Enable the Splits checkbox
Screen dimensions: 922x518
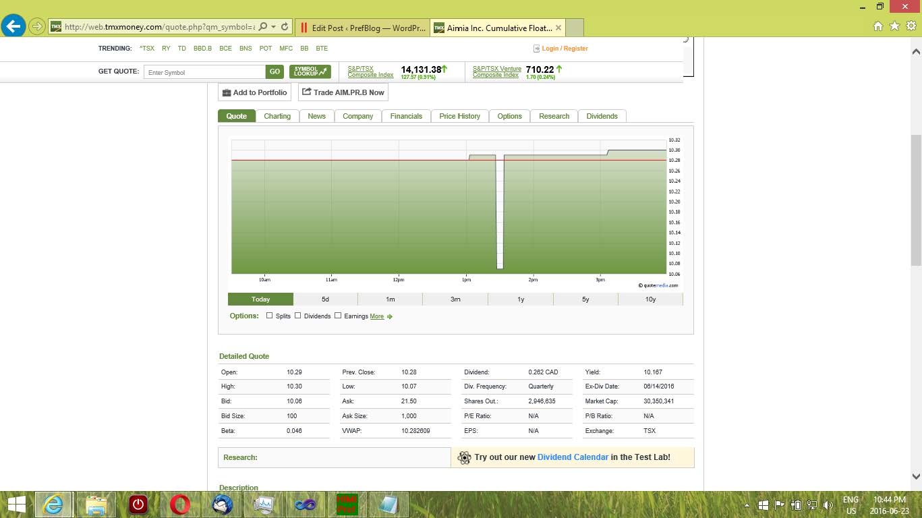pyautogui.click(x=270, y=316)
